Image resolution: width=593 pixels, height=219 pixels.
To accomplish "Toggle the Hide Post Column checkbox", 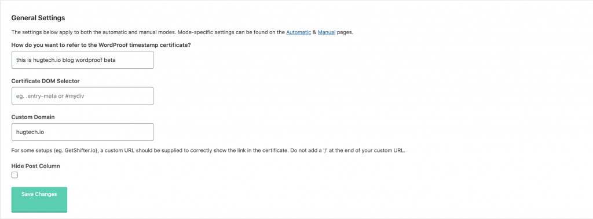I will 14,175.
